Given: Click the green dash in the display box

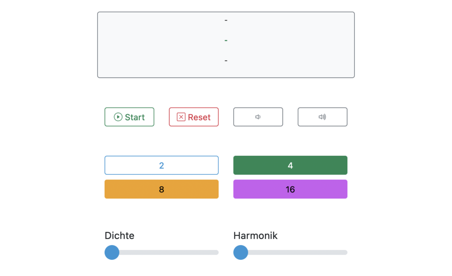Looking at the screenshot, I should pos(226,40).
